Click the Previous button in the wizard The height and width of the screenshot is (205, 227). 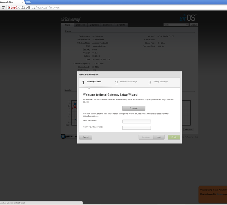click(x=146, y=137)
